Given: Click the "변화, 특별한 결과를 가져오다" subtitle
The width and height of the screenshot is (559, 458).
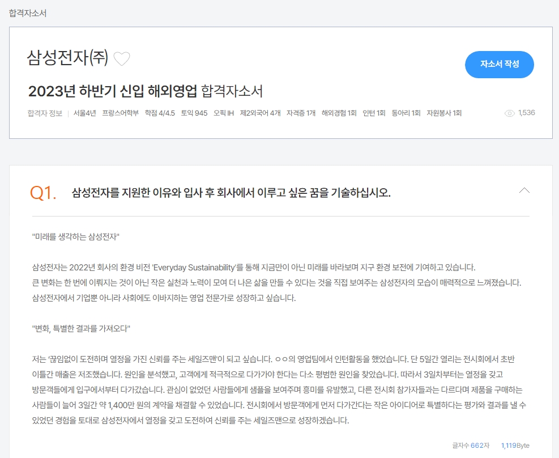Looking at the screenshot, I should coord(82,329).
